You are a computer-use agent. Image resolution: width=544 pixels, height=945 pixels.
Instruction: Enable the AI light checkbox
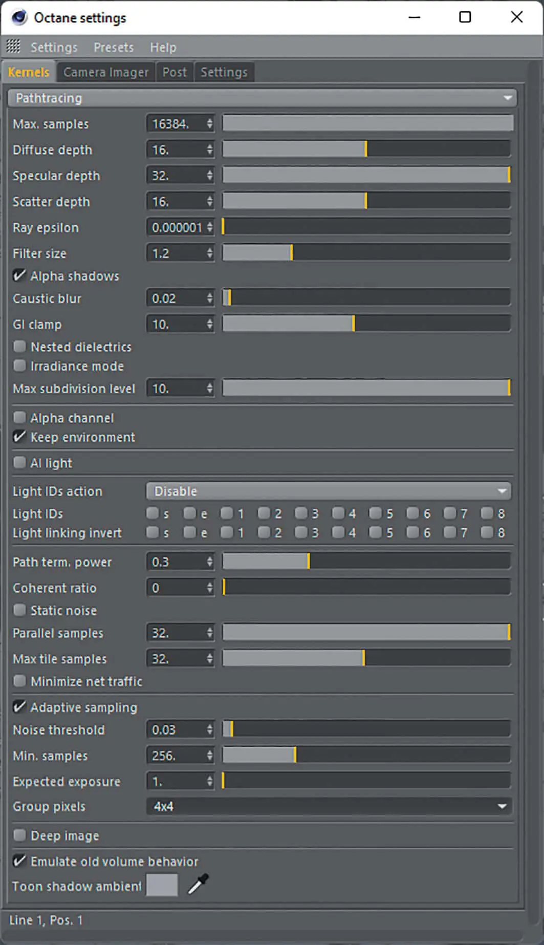pos(19,463)
